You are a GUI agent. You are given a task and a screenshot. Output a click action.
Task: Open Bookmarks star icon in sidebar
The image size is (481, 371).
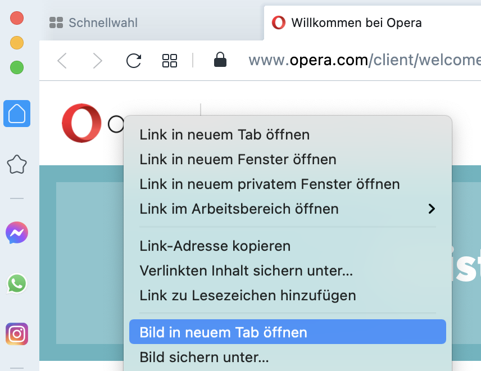pyautogui.click(x=17, y=165)
